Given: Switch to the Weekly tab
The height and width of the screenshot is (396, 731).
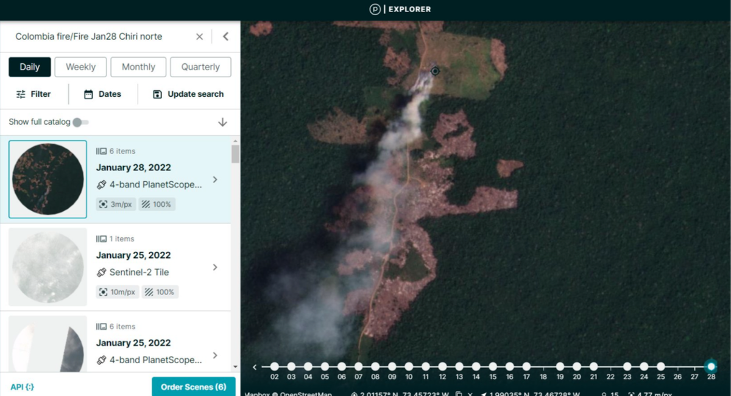Looking at the screenshot, I should 80,67.
